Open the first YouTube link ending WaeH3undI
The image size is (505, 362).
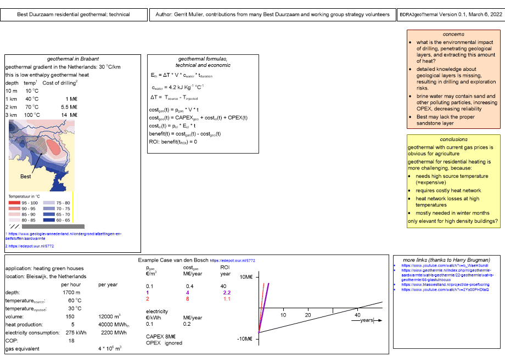(x=445, y=266)
